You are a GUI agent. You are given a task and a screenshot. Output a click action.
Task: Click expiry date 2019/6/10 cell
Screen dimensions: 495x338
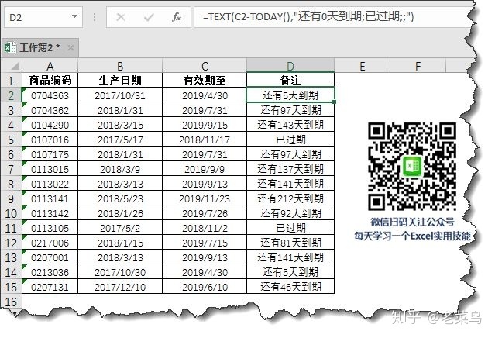(x=205, y=287)
